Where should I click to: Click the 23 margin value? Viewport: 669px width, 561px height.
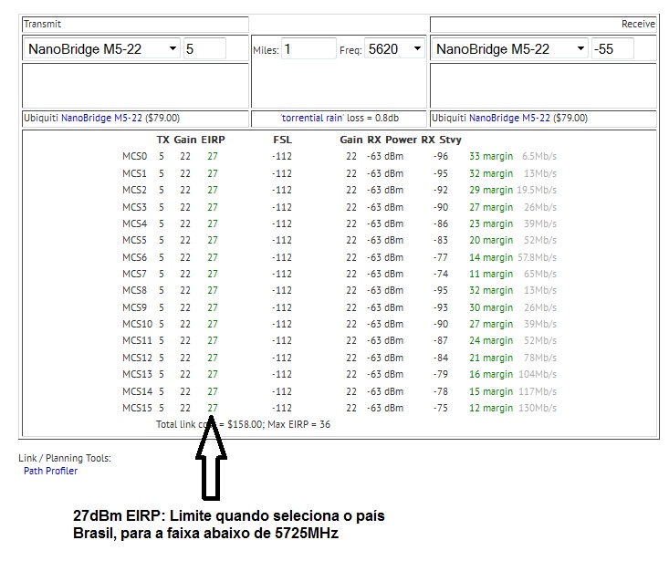click(x=491, y=223)
